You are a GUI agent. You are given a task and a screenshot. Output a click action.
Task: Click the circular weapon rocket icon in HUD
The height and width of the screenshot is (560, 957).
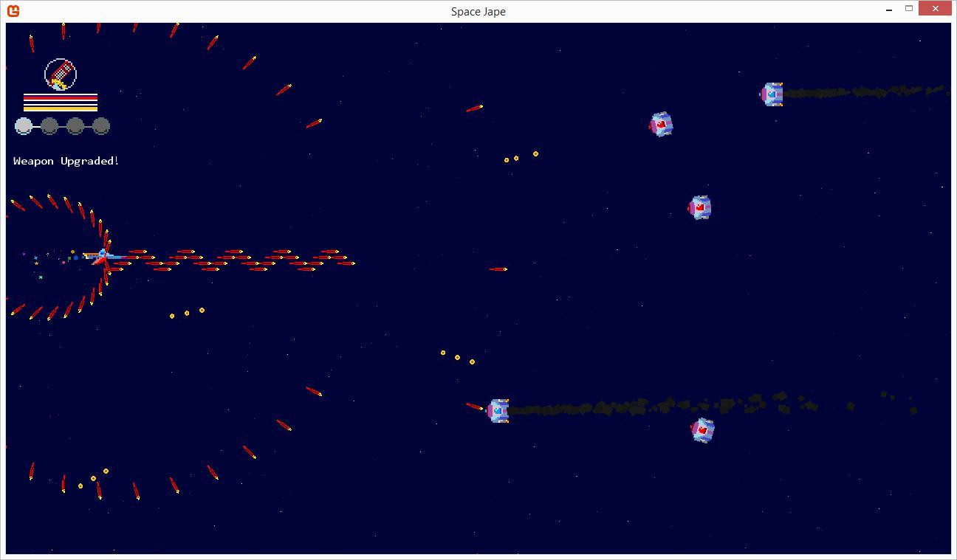tap(61, 74)
